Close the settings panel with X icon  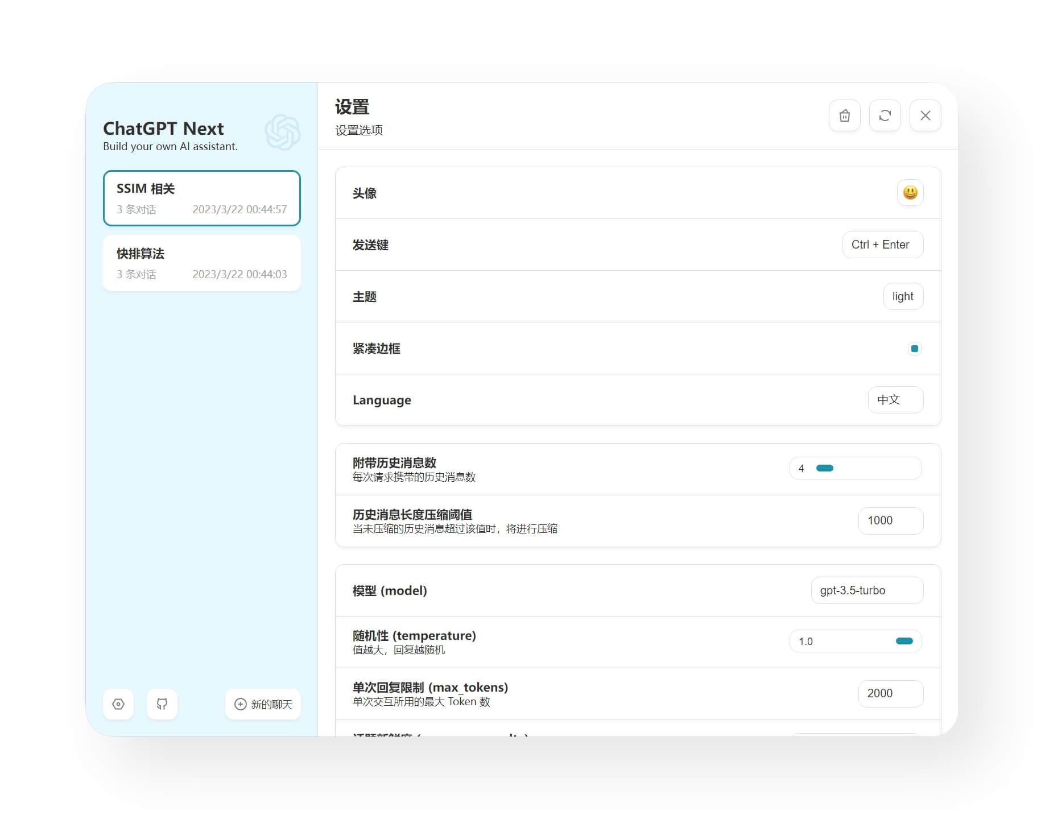point(925,115)
